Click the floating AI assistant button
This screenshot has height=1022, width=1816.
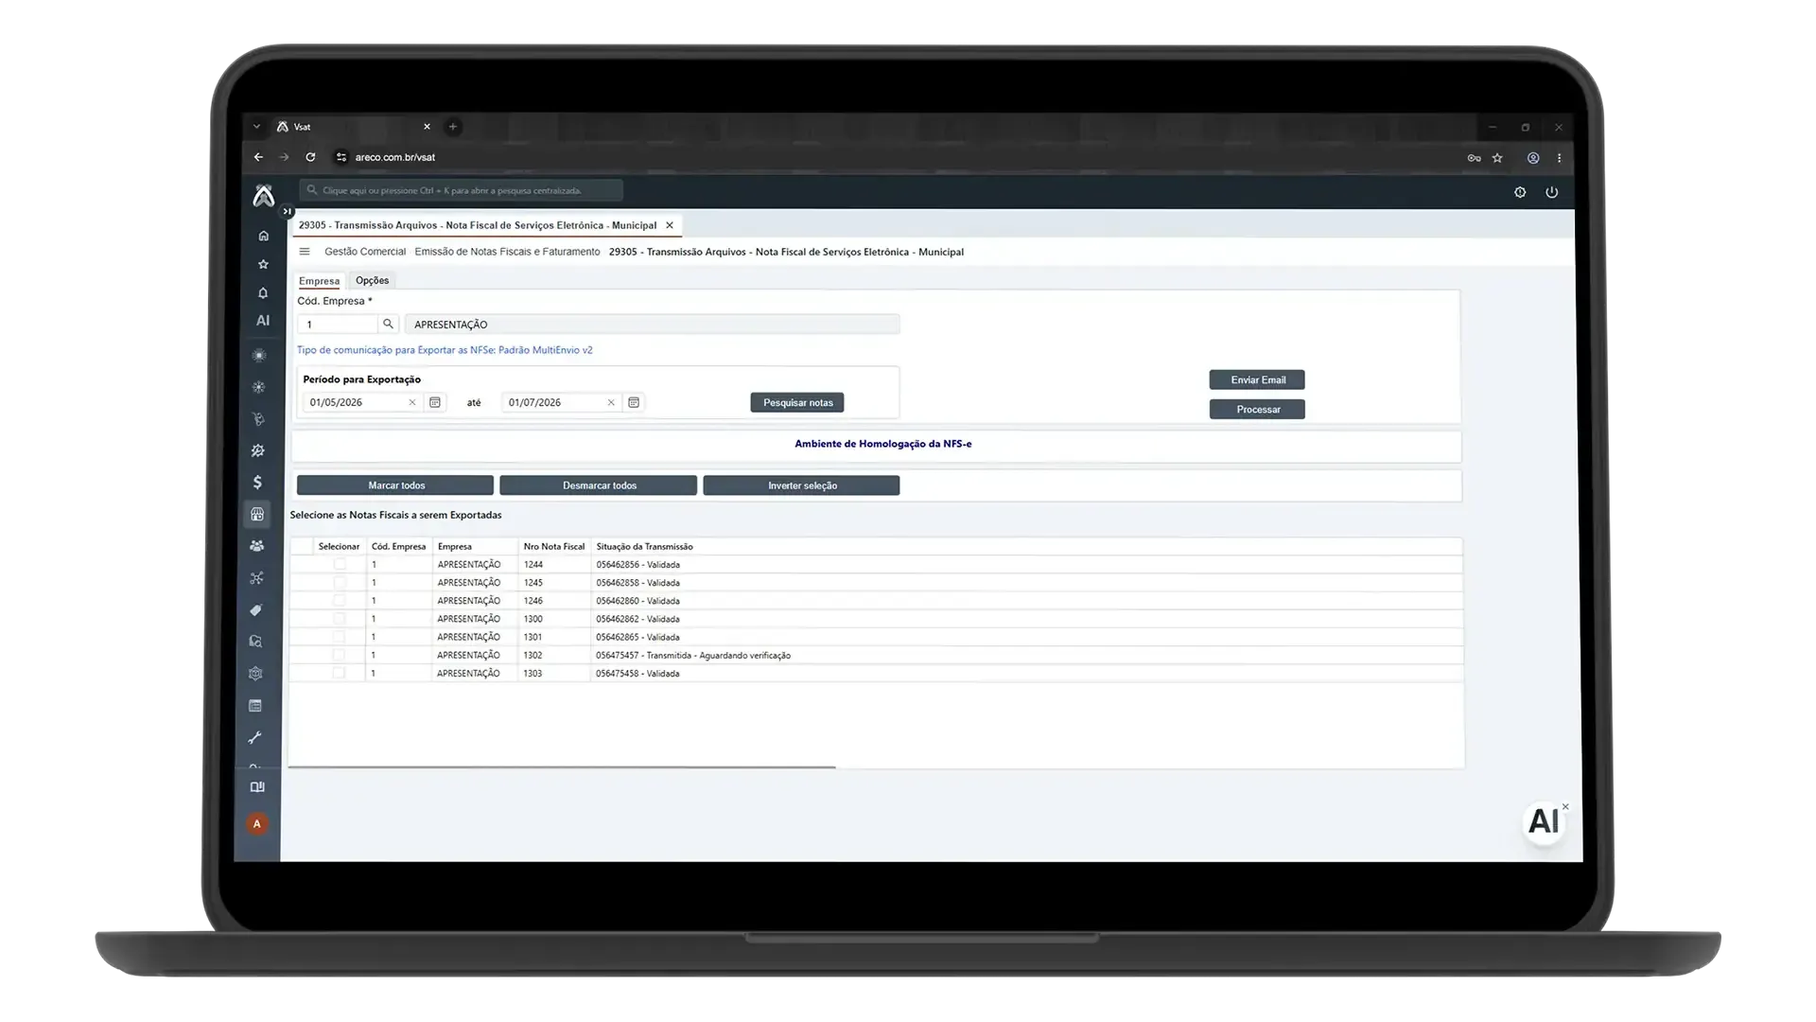click(1544, 821)
